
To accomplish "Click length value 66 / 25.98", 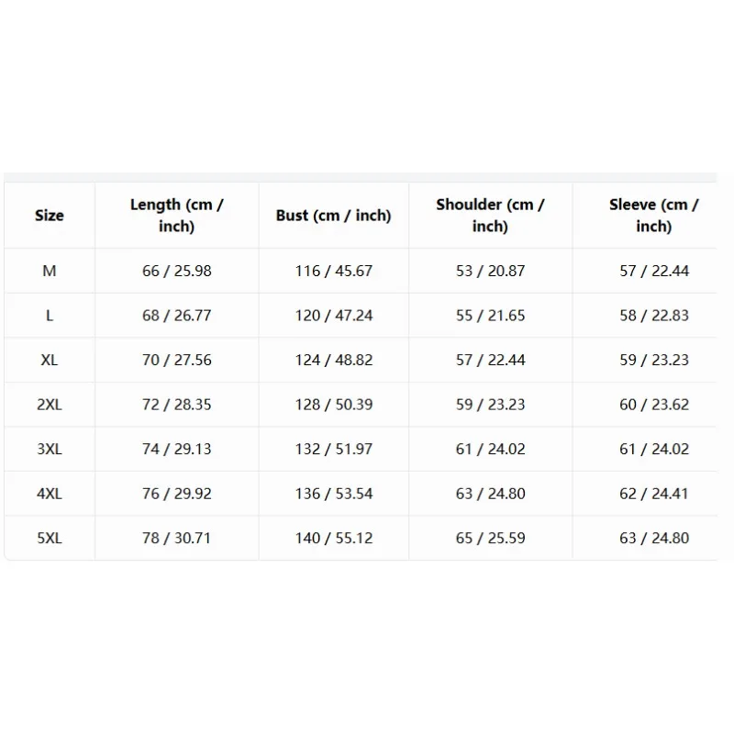I will [176, 271].
